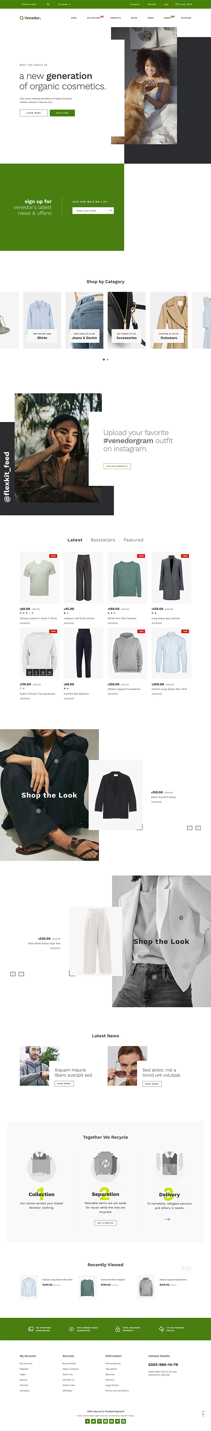
Task: Click hotspot marker on white blazer photo
Action: point(180,918)
